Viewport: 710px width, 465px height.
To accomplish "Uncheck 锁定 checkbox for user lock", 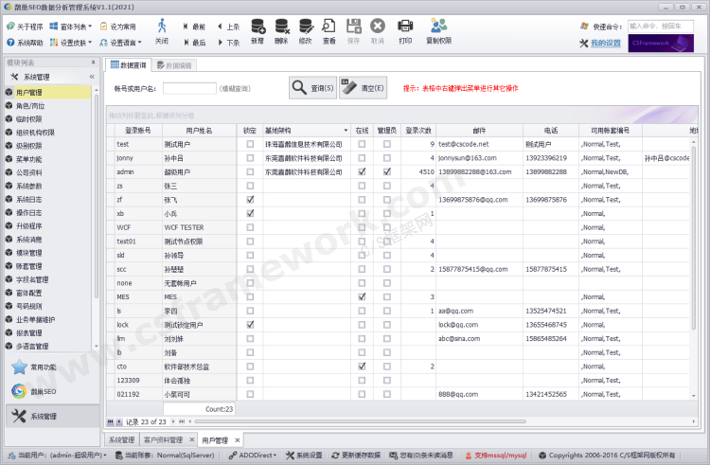I will coord(250,325).
